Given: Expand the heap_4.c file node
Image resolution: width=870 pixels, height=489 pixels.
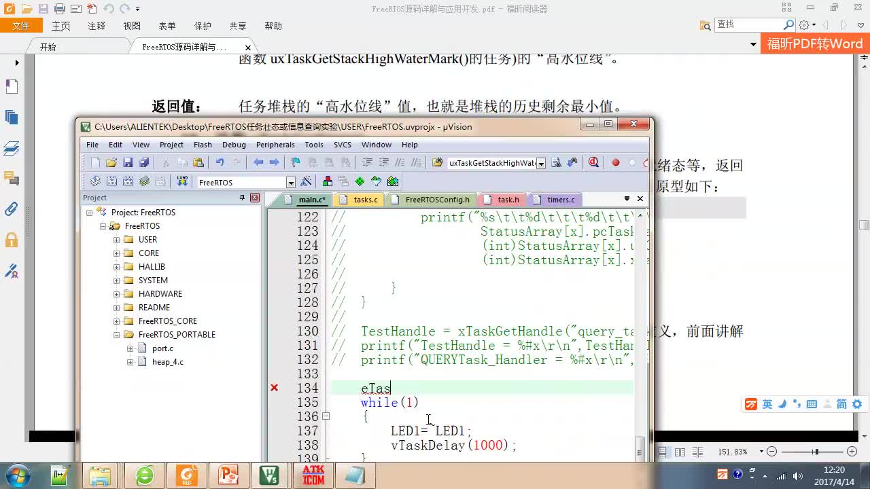Looking at the screenshot, I should coord(130,362).
